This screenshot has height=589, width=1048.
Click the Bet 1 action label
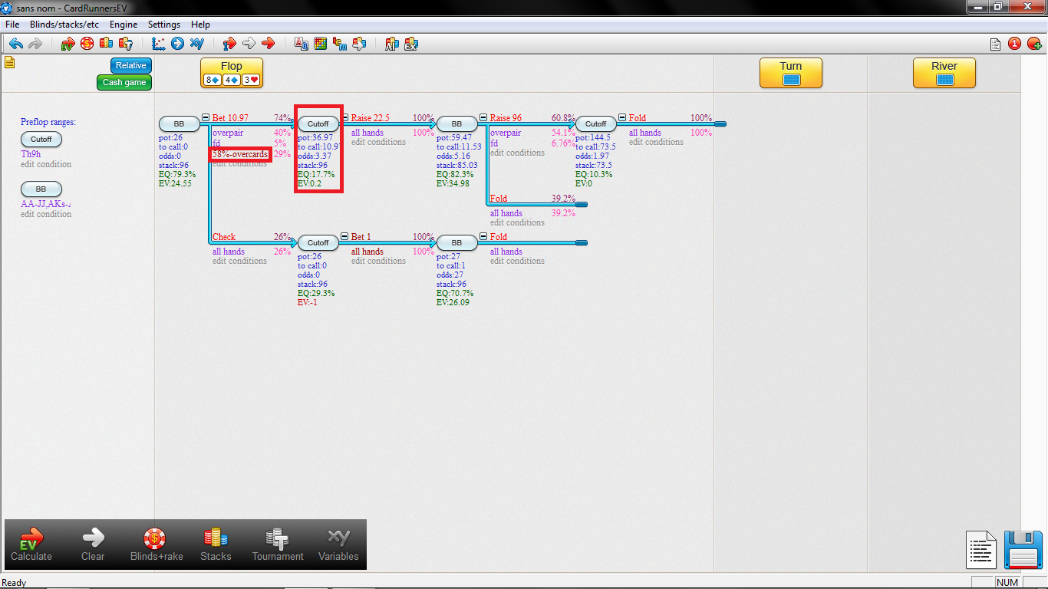[361, 237]
